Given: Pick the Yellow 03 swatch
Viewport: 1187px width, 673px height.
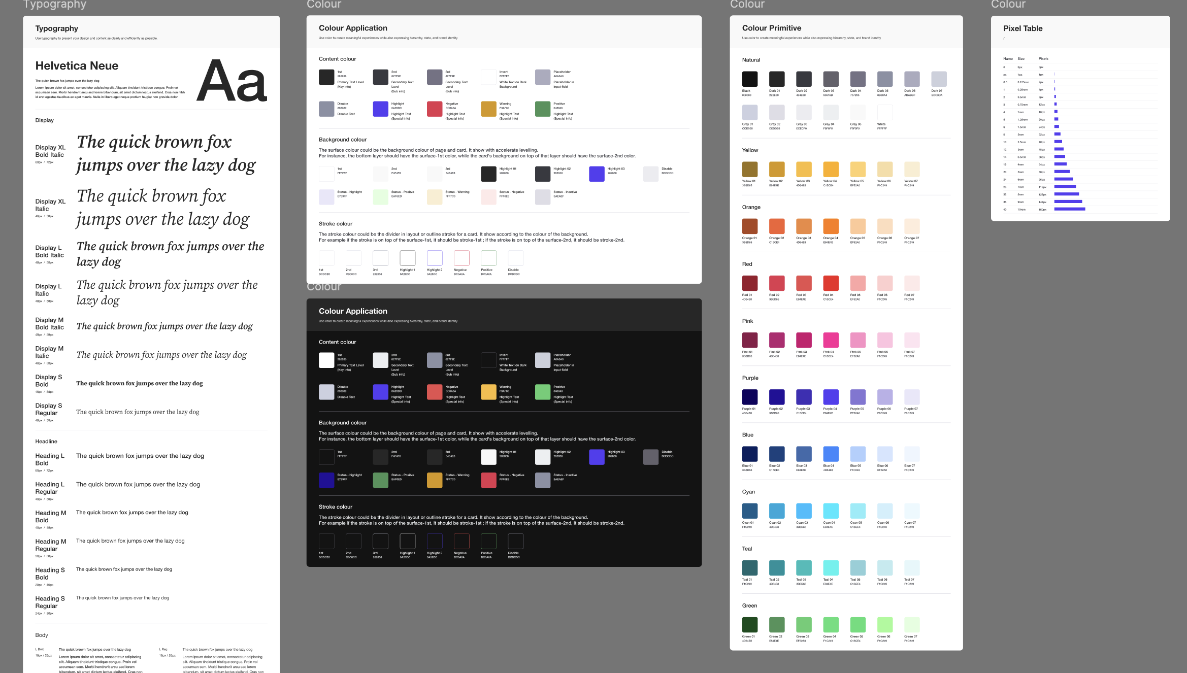Looking at the screenshot, I should 804,170.
